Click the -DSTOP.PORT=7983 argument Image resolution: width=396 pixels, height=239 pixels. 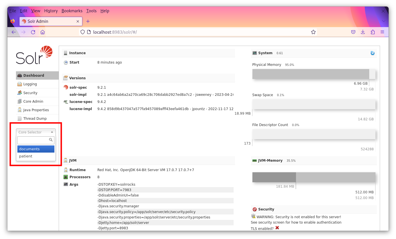click(165, 190)
